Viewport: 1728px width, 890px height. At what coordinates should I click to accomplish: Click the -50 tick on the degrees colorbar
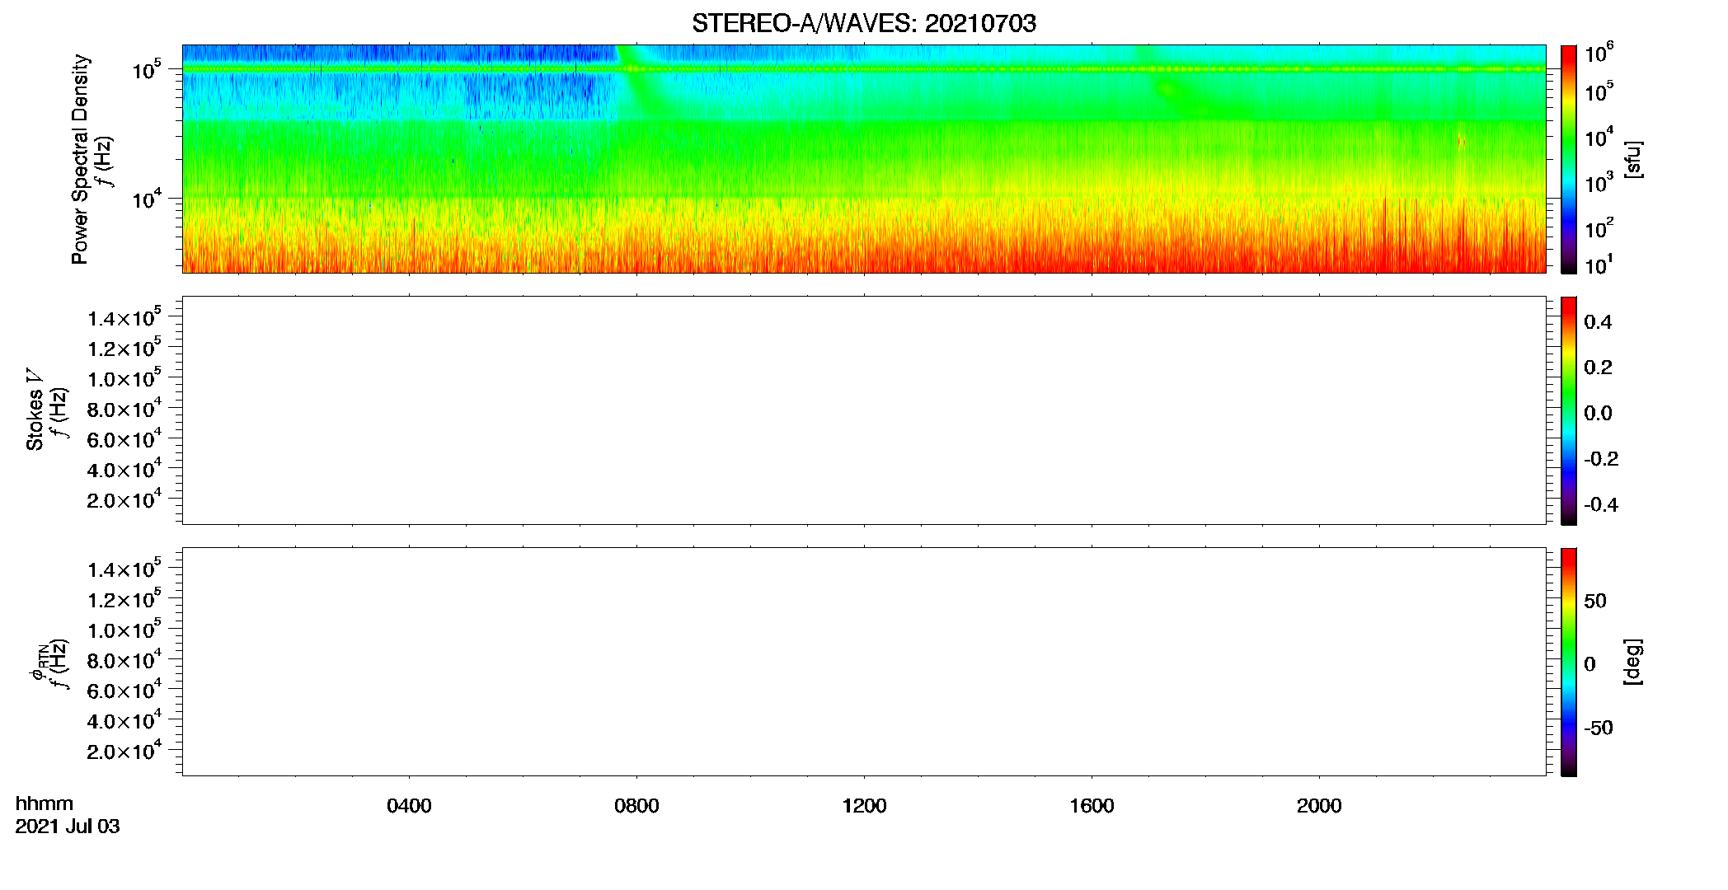point(1599,728)
